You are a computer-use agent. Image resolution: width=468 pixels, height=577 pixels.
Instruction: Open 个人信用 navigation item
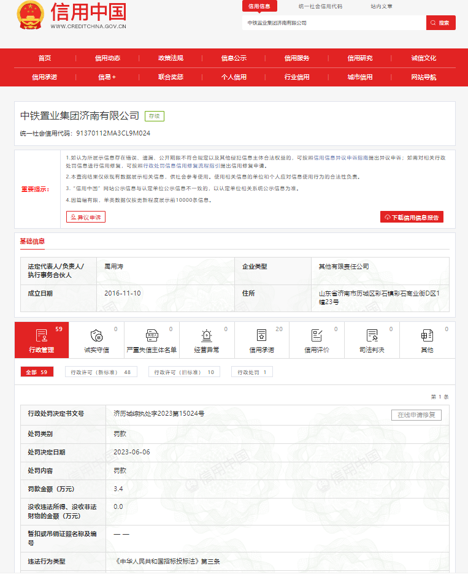click(234, 77)
